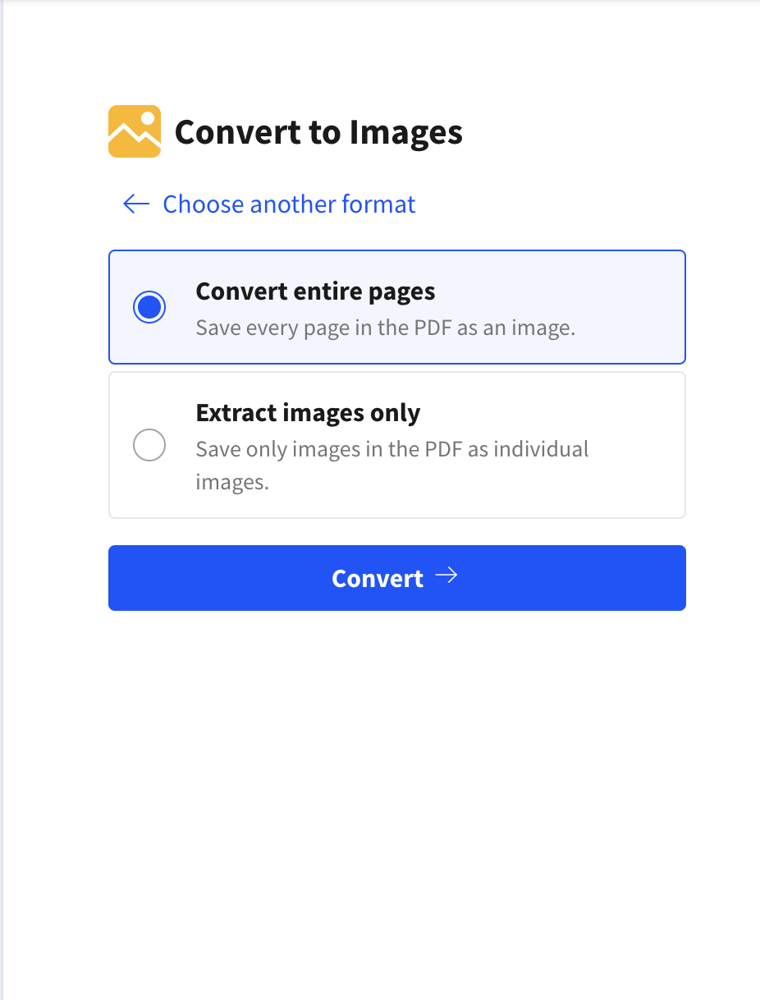760x1000 pixels.
Task: Select the Extract images only radio button
Action: coord(149,444)
